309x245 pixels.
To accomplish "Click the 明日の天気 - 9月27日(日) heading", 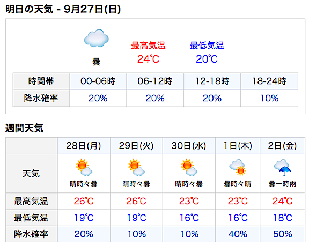I will (63, 9).
